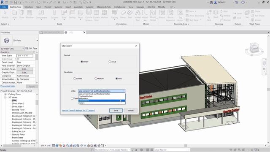Click the Model Group tool
The height and width of the screenshot is (152, 270).
[153, 15]
